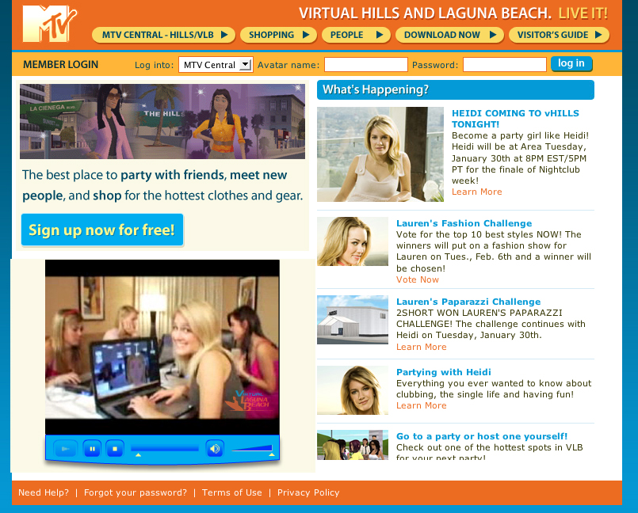
Task: Click the log in button
Action: click(571, 64)
